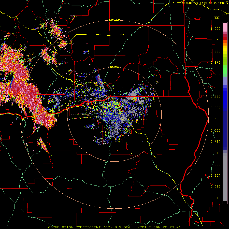This screenshot has height=229, width=229.
Task: Click the 0.360 legend value
Action: click(216, 164)
